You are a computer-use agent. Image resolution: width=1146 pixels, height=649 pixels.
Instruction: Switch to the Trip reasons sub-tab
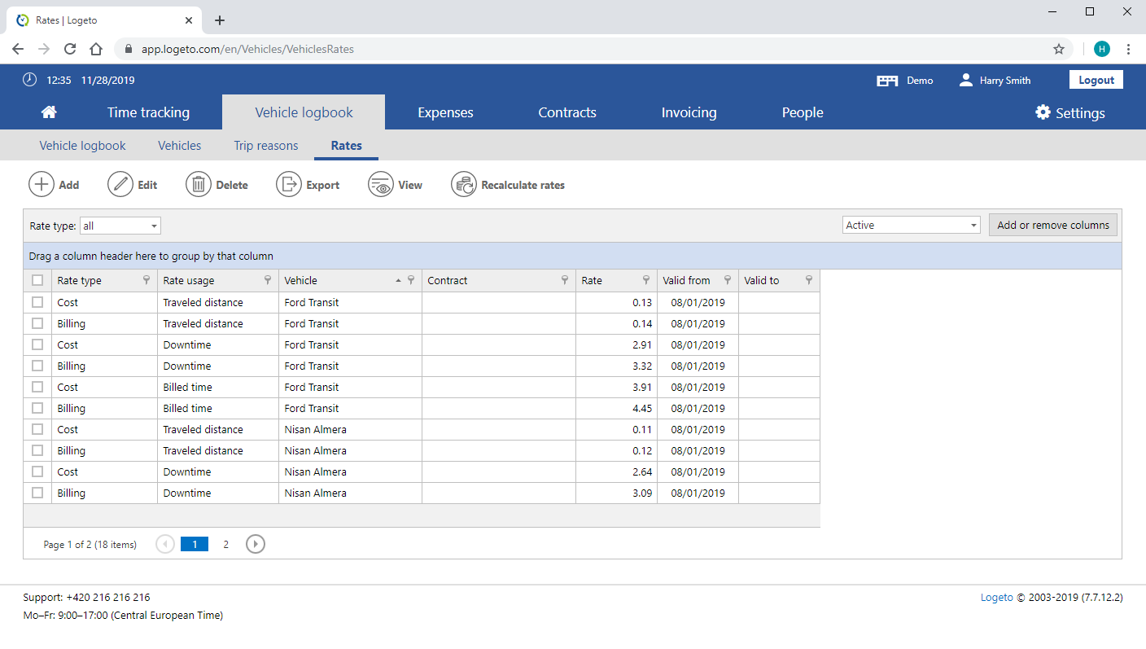coord(266,146)
